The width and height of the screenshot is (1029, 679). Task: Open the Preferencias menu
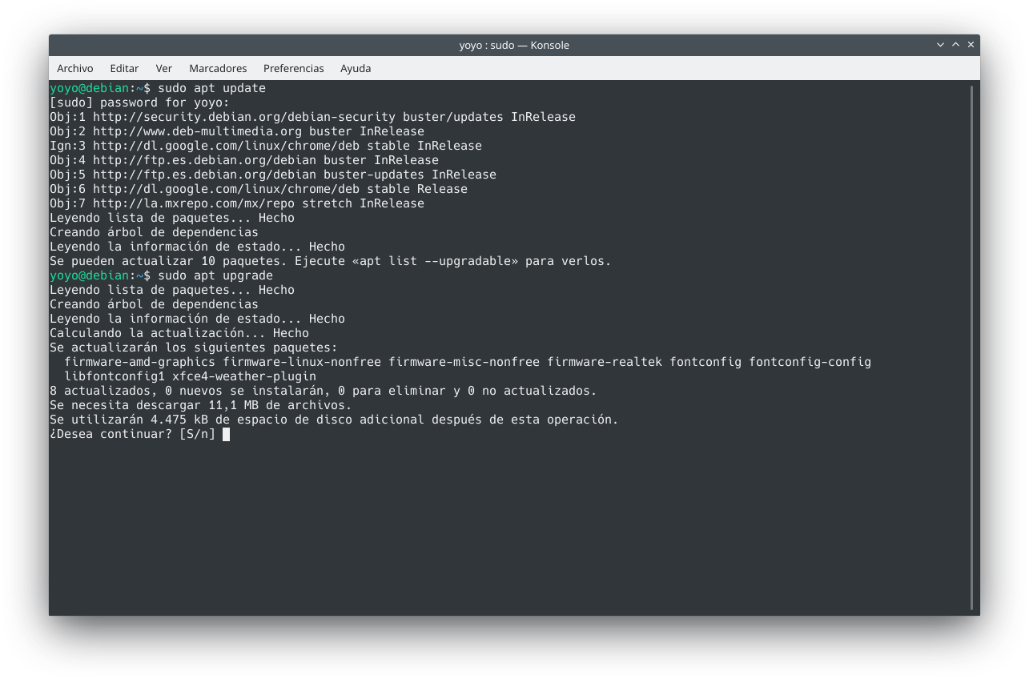tap(293, 68)
